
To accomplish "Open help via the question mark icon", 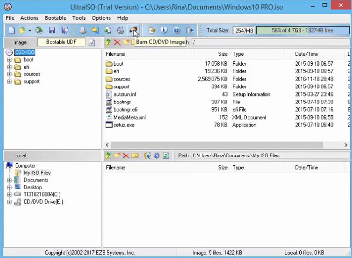I will [x=176, y=30].
